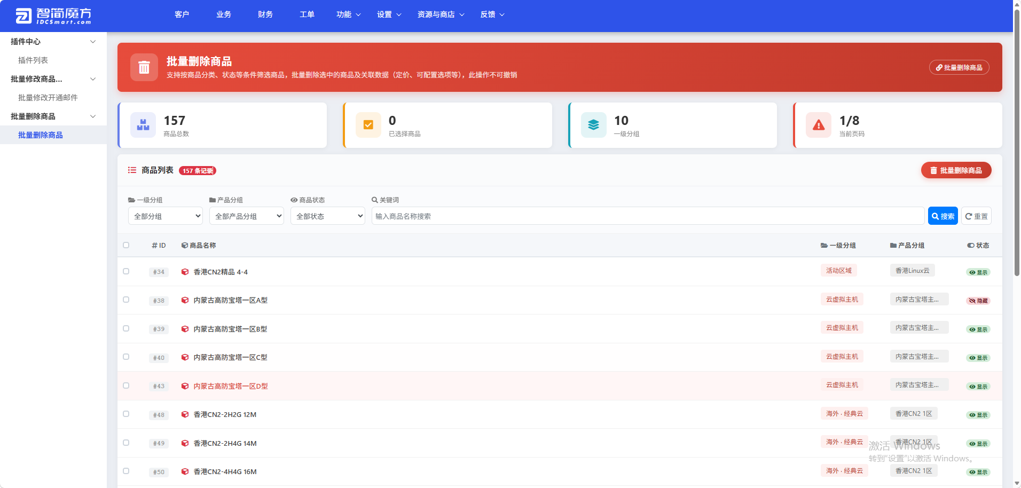Open 插件列表 in the sidebar
The width and height of the screenshot is (1021, 488).
33,60
